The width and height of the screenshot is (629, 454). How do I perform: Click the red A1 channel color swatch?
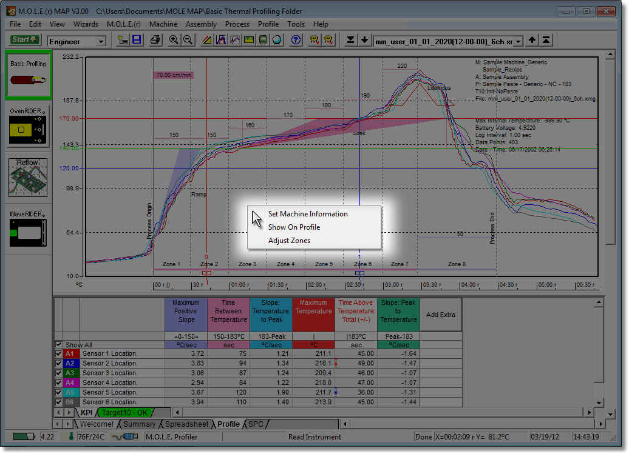pyautogui.click(x=72, y=353)
